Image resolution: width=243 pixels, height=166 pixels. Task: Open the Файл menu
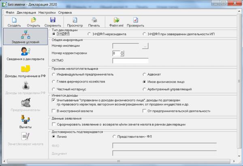(x=10, y=12)
